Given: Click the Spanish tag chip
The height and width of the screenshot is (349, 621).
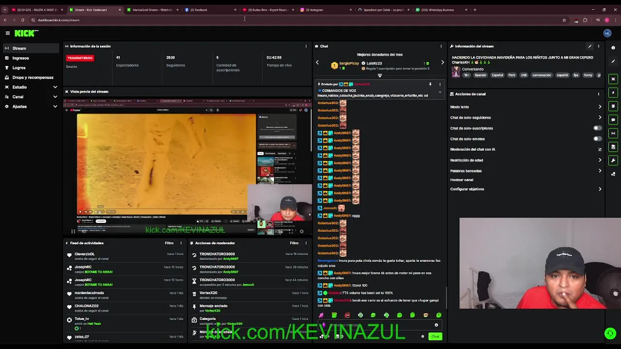Looking at the screenshot, I should 480,75.
